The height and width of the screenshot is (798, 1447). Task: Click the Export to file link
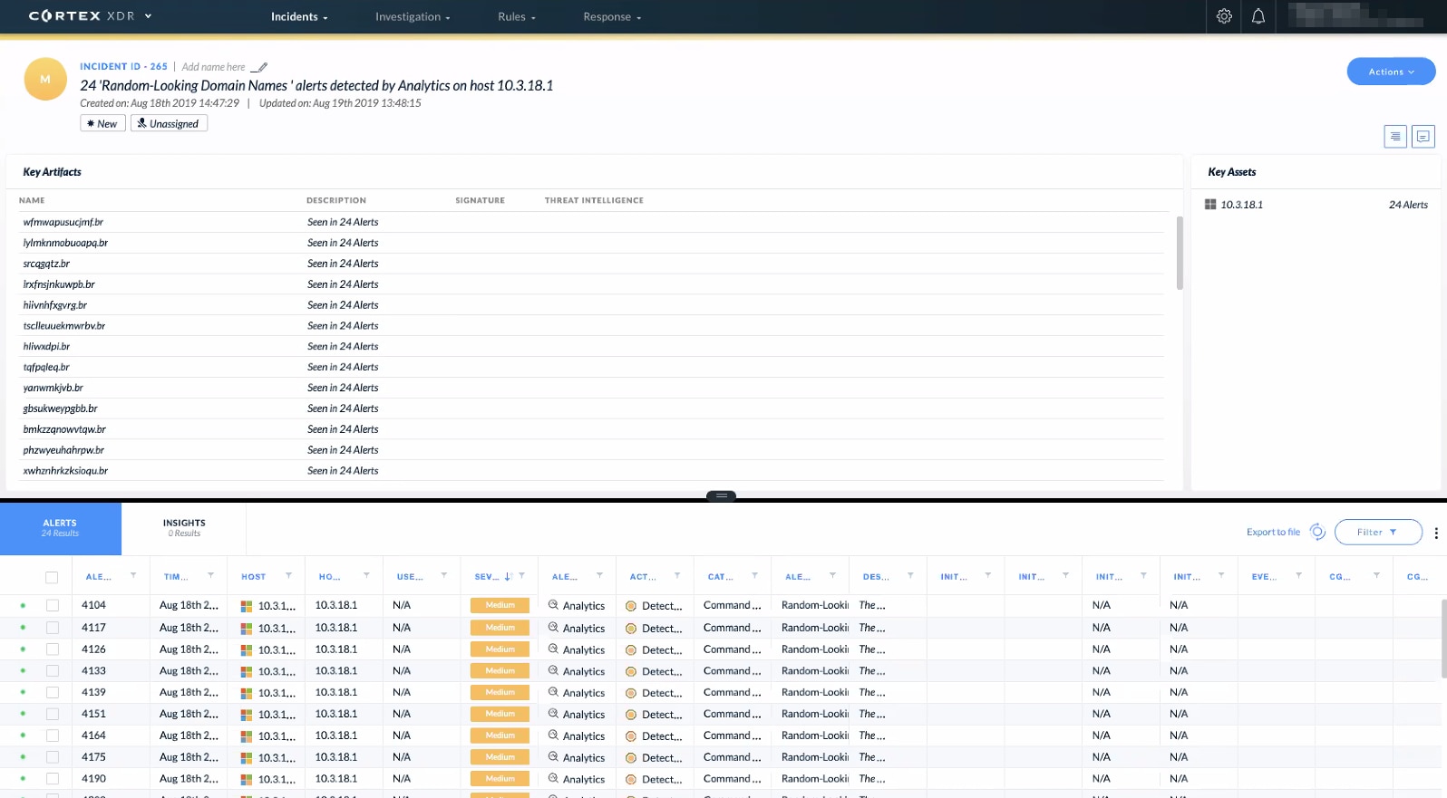[x=1273, y=533]
